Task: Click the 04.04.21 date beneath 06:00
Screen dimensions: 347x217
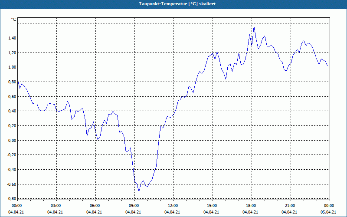Action: point(94,212)
